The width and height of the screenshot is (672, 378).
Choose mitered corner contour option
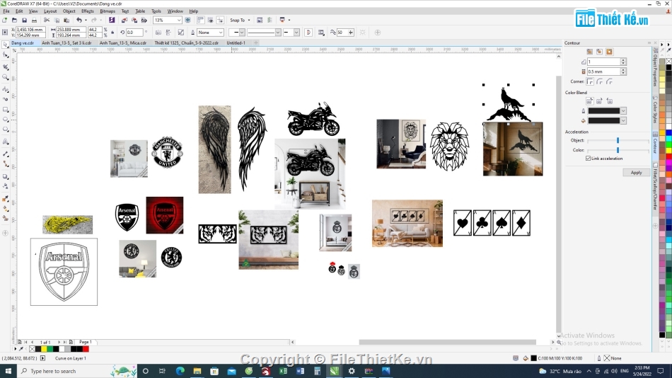pyautogui.click(x=590, y=81)
